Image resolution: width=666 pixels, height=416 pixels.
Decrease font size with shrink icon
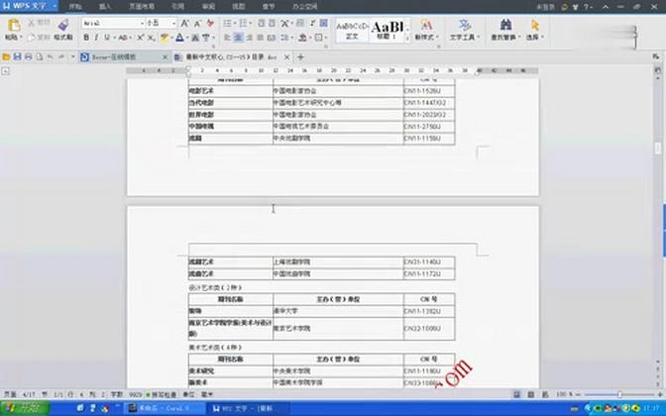tap(197, 23)
